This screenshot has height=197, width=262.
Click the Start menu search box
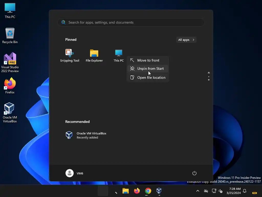coord(131,22)
